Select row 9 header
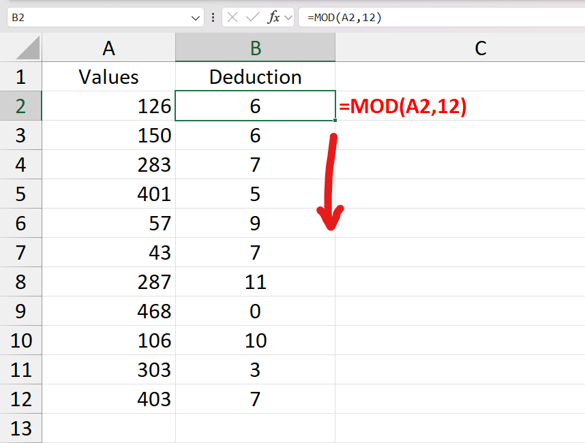This screenshot has width=585, height=443. tap(20, 311)
